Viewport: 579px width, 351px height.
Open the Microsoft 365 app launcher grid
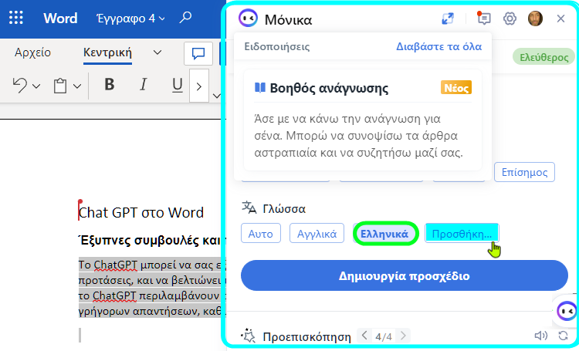[x=16, y=18]
